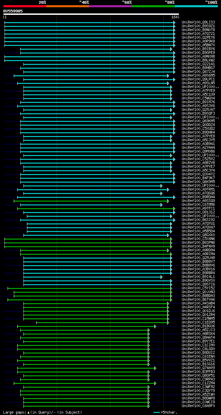
Task: Select label UniRef100_B6TVA6
Action: 199,300
